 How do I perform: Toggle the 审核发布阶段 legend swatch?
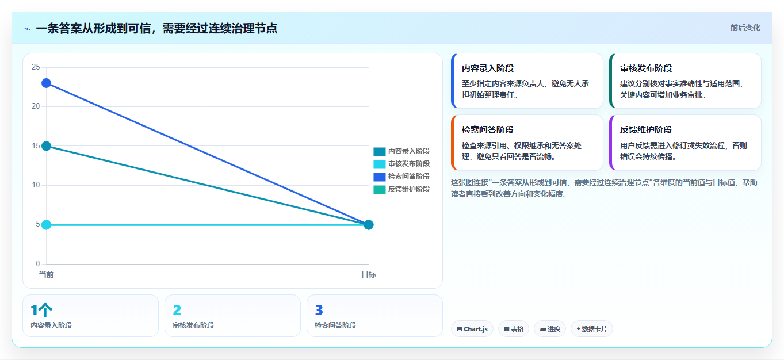[x=379, y=164]
